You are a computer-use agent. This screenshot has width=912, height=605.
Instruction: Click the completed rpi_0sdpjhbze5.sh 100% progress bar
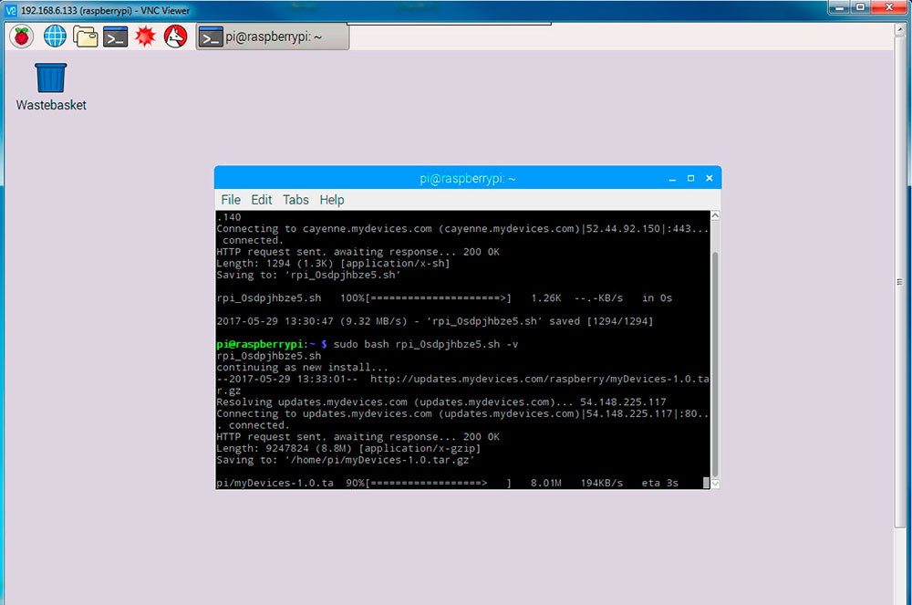(439, 297)
